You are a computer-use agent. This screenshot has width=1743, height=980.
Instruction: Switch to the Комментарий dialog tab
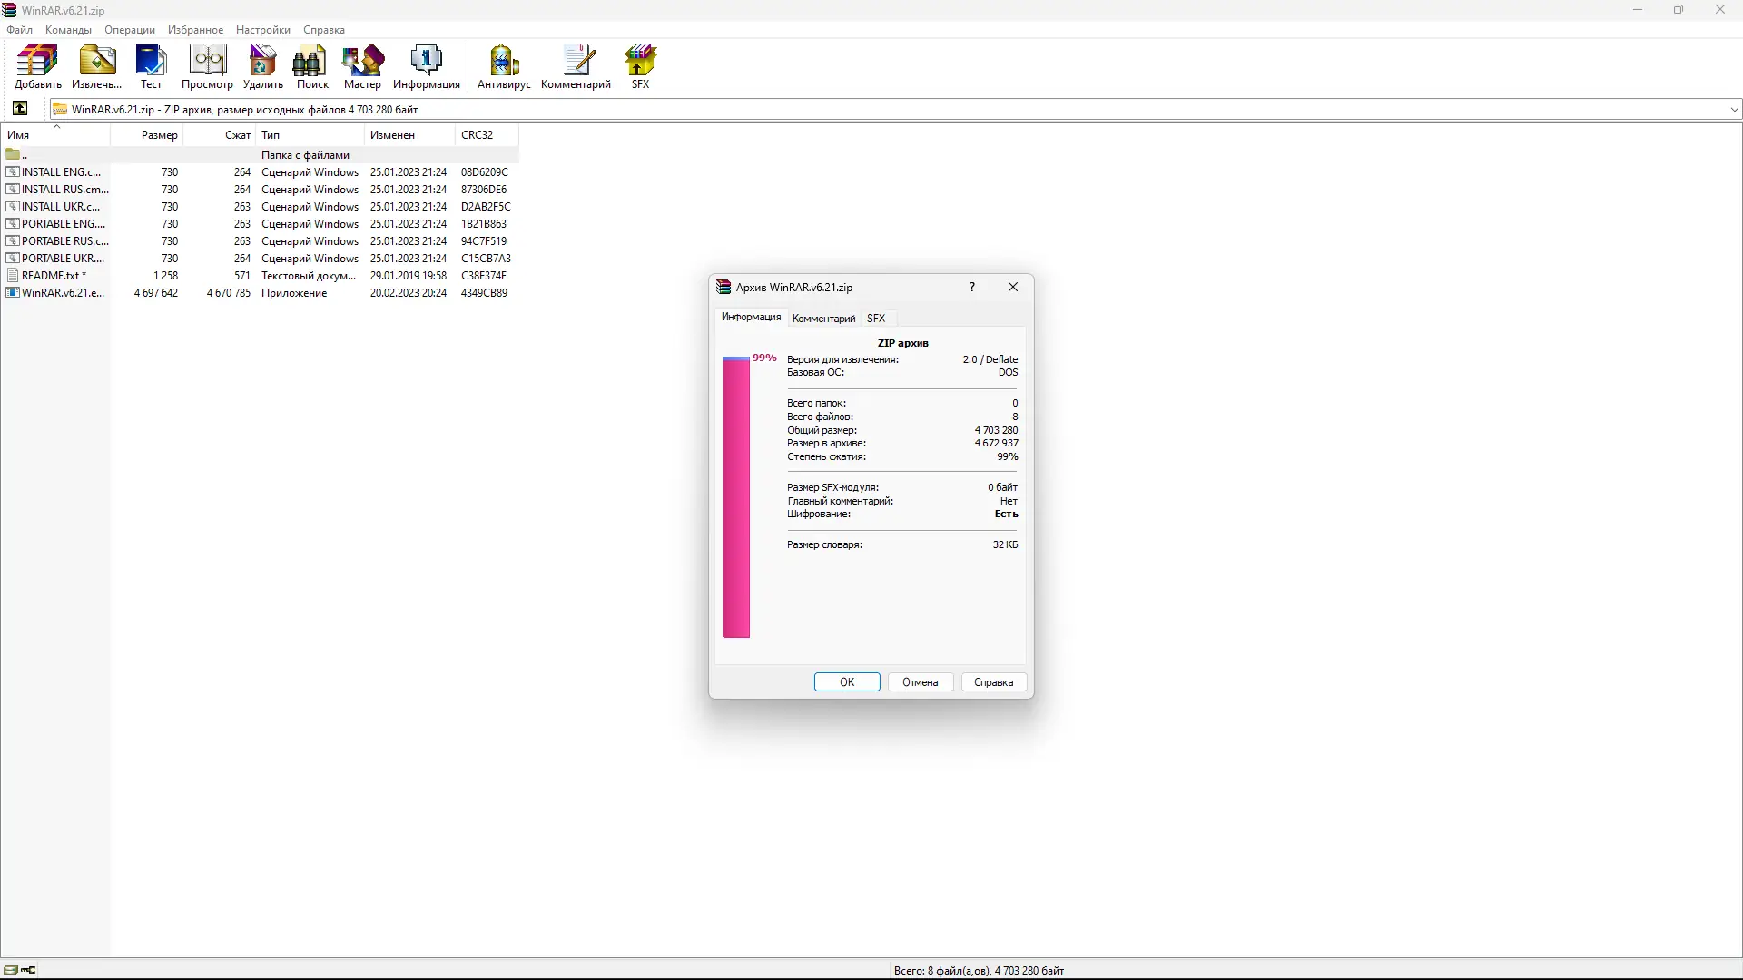(x=823, y=318)
